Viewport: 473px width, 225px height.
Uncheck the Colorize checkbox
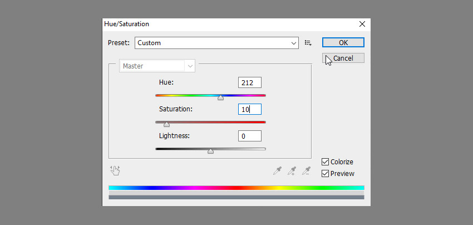(325, 162)
